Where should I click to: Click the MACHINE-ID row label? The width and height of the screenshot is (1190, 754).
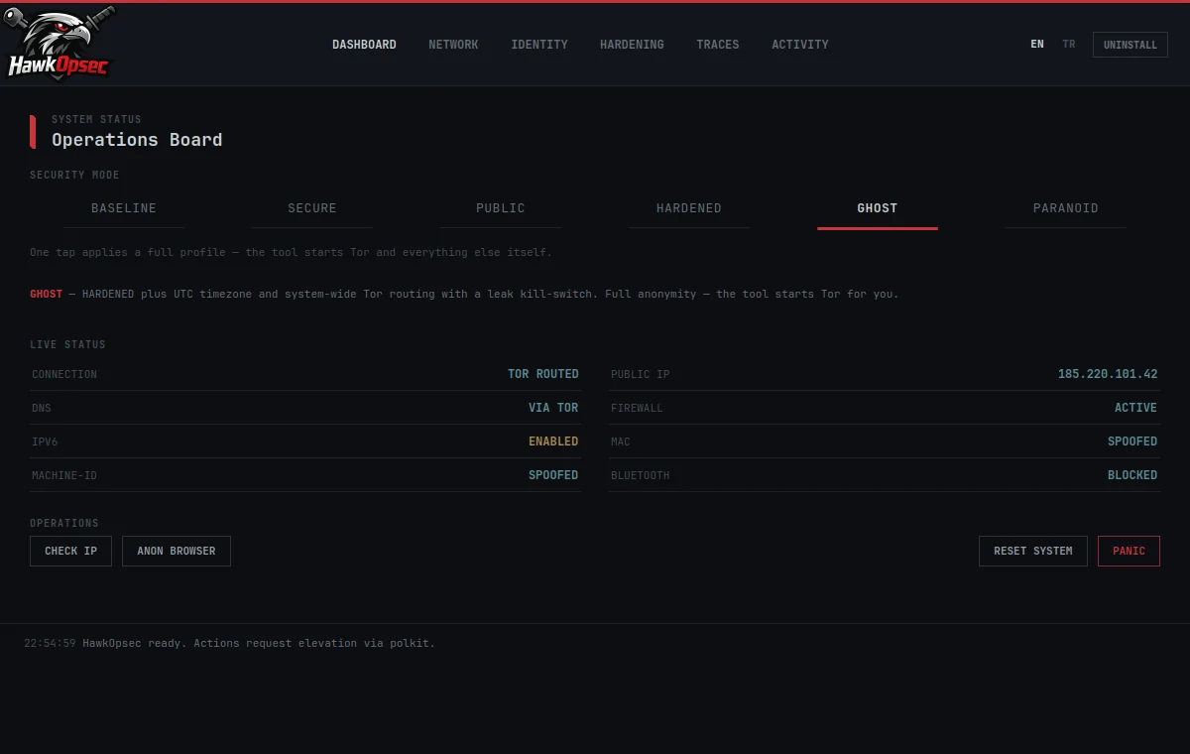[x=64, y=475]
